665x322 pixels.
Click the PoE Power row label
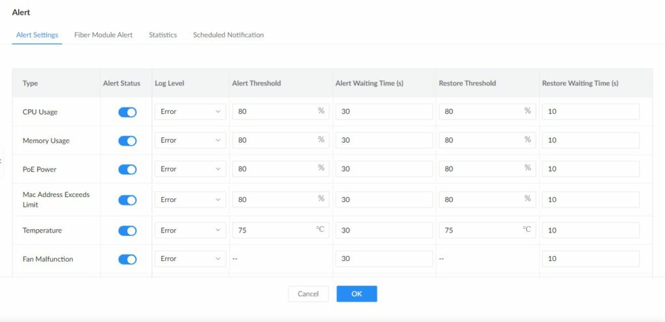40,169
